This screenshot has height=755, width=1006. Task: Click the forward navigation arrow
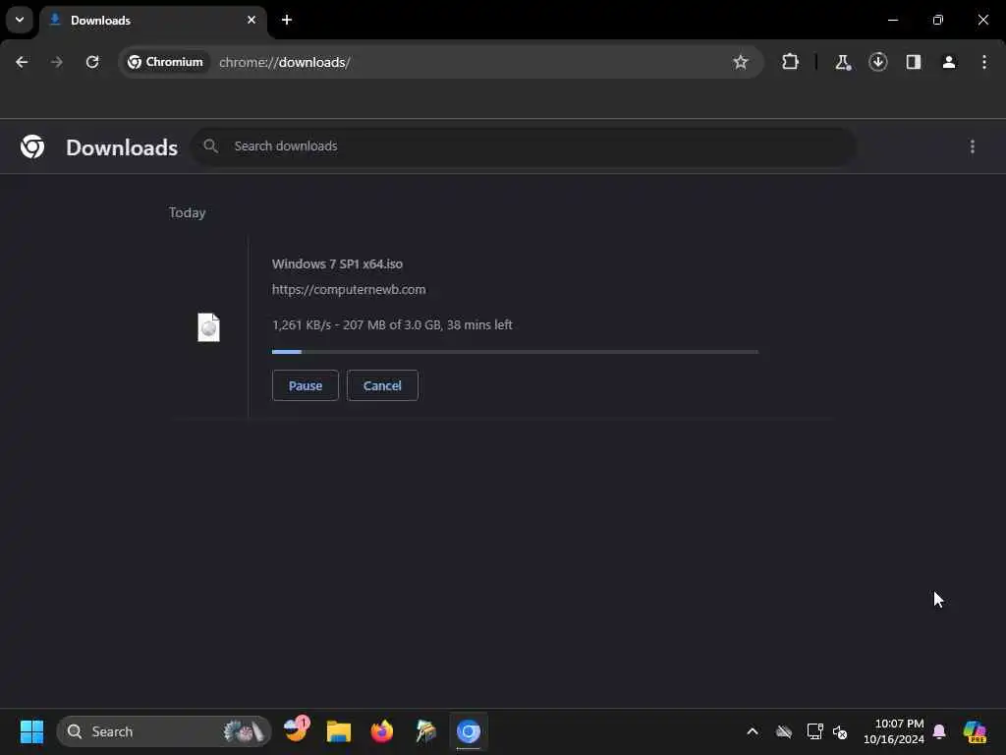point(56,62)
